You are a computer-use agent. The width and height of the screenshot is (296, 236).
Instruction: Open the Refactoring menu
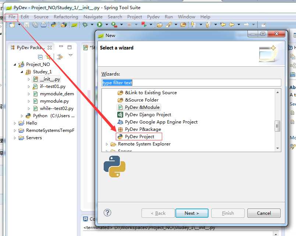(x=66, y=17)
